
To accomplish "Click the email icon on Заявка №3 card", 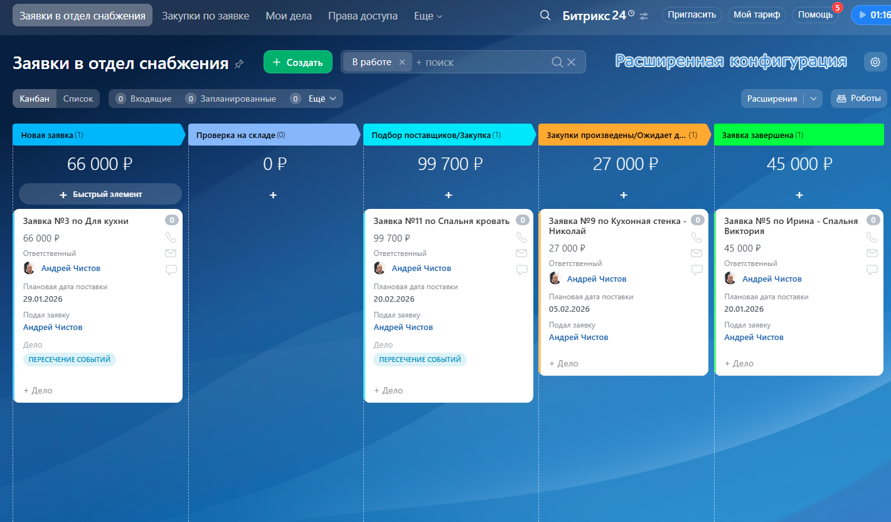I will point(171,253).
